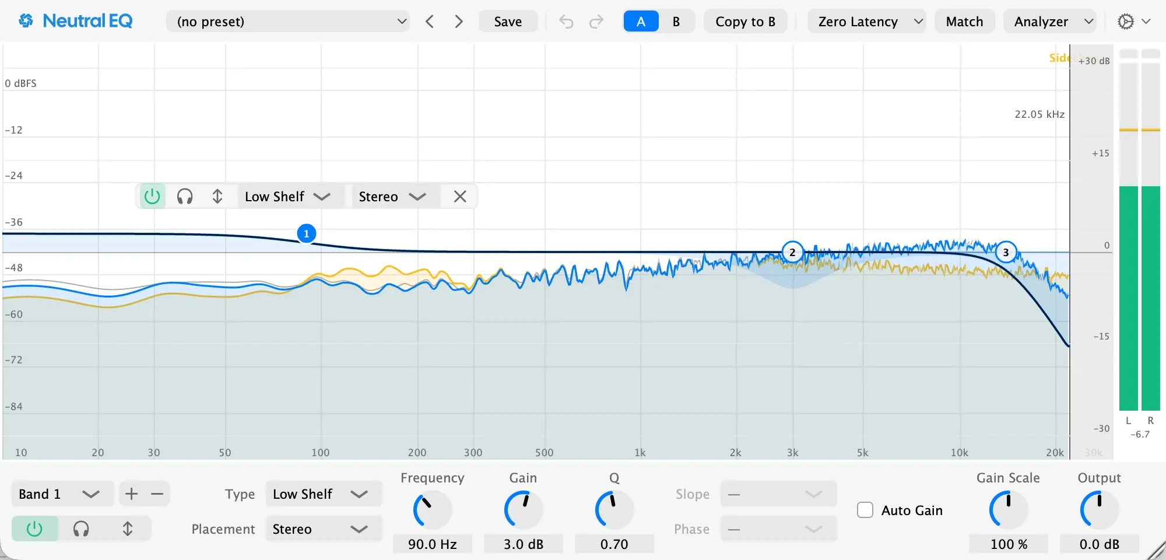Click the Frequency knob

tap(432, 510)
